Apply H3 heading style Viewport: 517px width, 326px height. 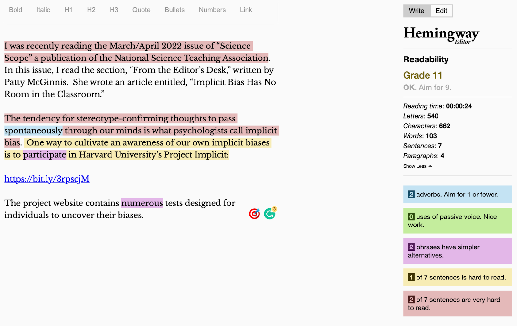click(114, 10)
